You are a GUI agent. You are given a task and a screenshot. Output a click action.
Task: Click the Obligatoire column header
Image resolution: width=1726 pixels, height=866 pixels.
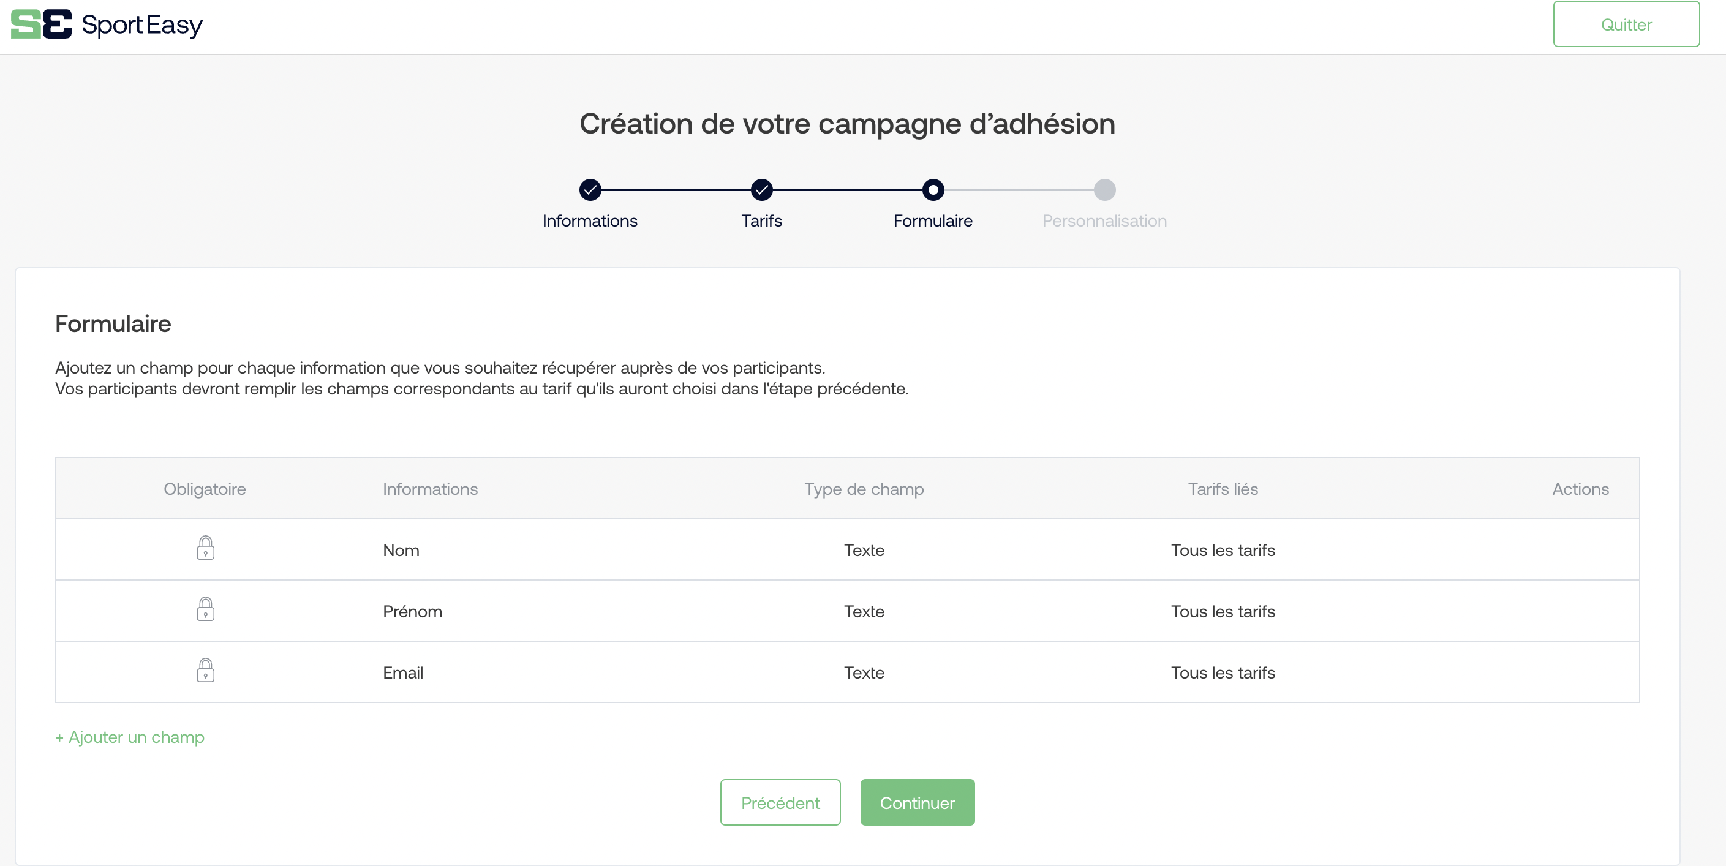tap(205, 489)
